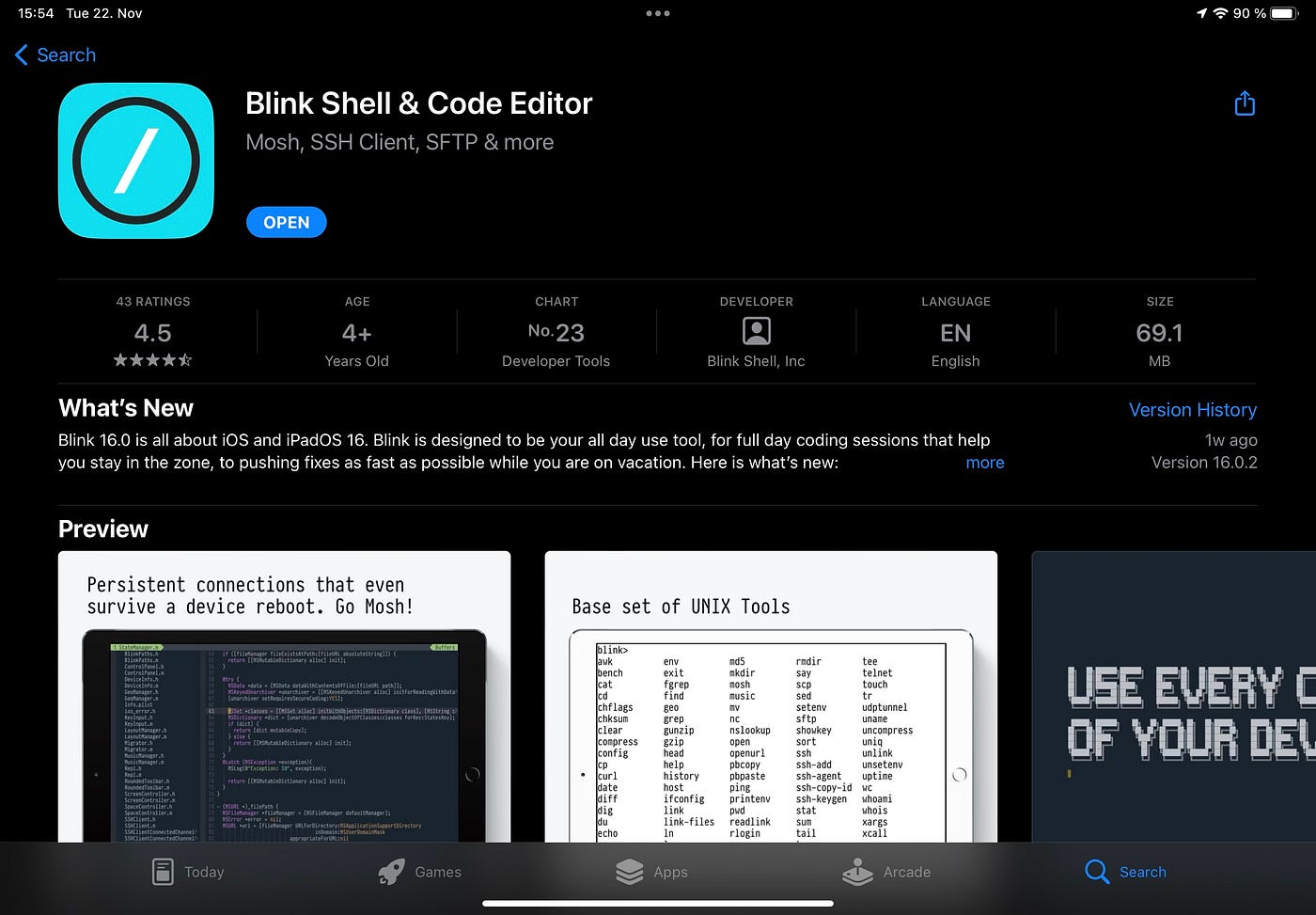Open the Base set of UNIX Tools preview

[x=771, y=697]
